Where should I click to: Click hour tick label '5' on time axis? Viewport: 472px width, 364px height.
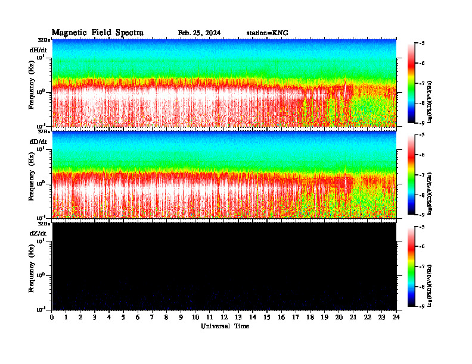coord(123,317)
